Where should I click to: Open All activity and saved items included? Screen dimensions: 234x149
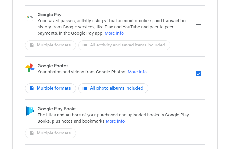(124, 45)
